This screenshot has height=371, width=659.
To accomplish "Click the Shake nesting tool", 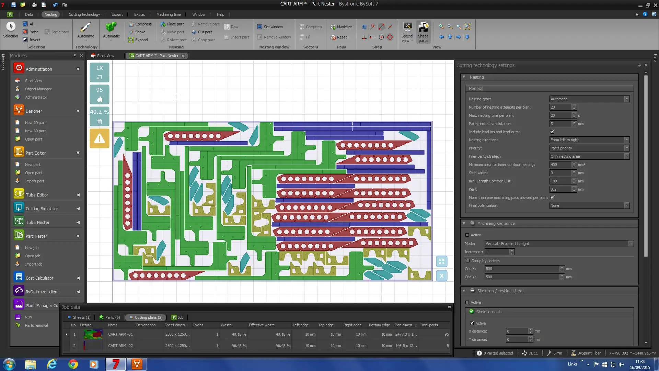I will click(137, 32).
